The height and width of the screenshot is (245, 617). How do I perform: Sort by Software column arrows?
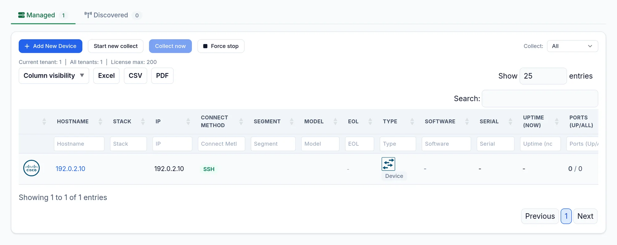467,122
